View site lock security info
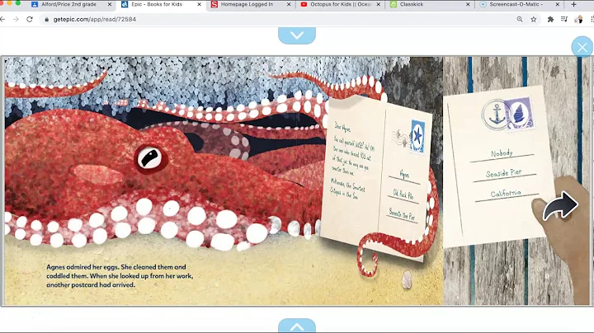 (x=46, y=19)
